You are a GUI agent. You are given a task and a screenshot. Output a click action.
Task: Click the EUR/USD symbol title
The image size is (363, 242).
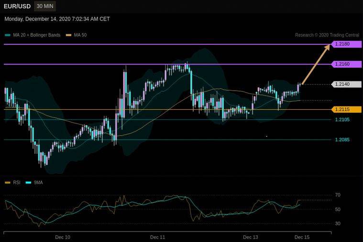click(x=17, y=6)
